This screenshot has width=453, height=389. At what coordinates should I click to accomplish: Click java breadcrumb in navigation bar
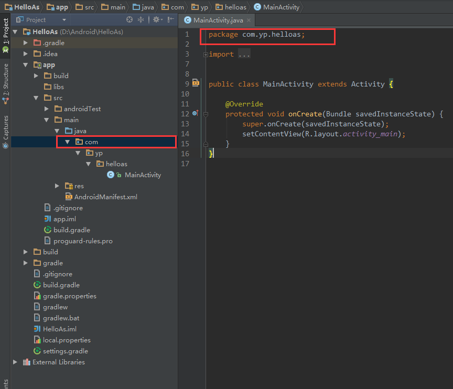pyautogui.click(x=143, y=7)
